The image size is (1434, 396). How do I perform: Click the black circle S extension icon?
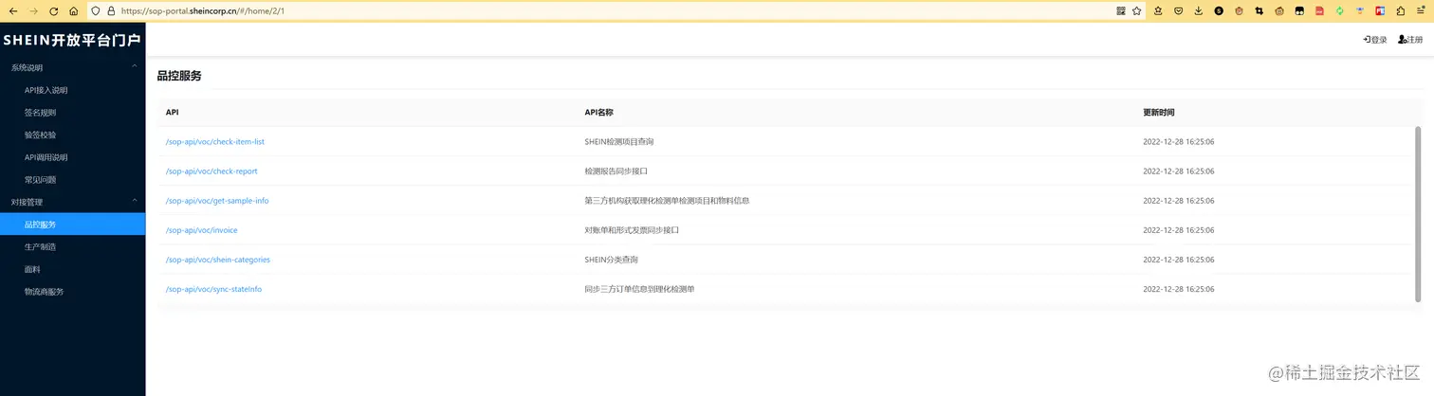[x=1220, y=11]
